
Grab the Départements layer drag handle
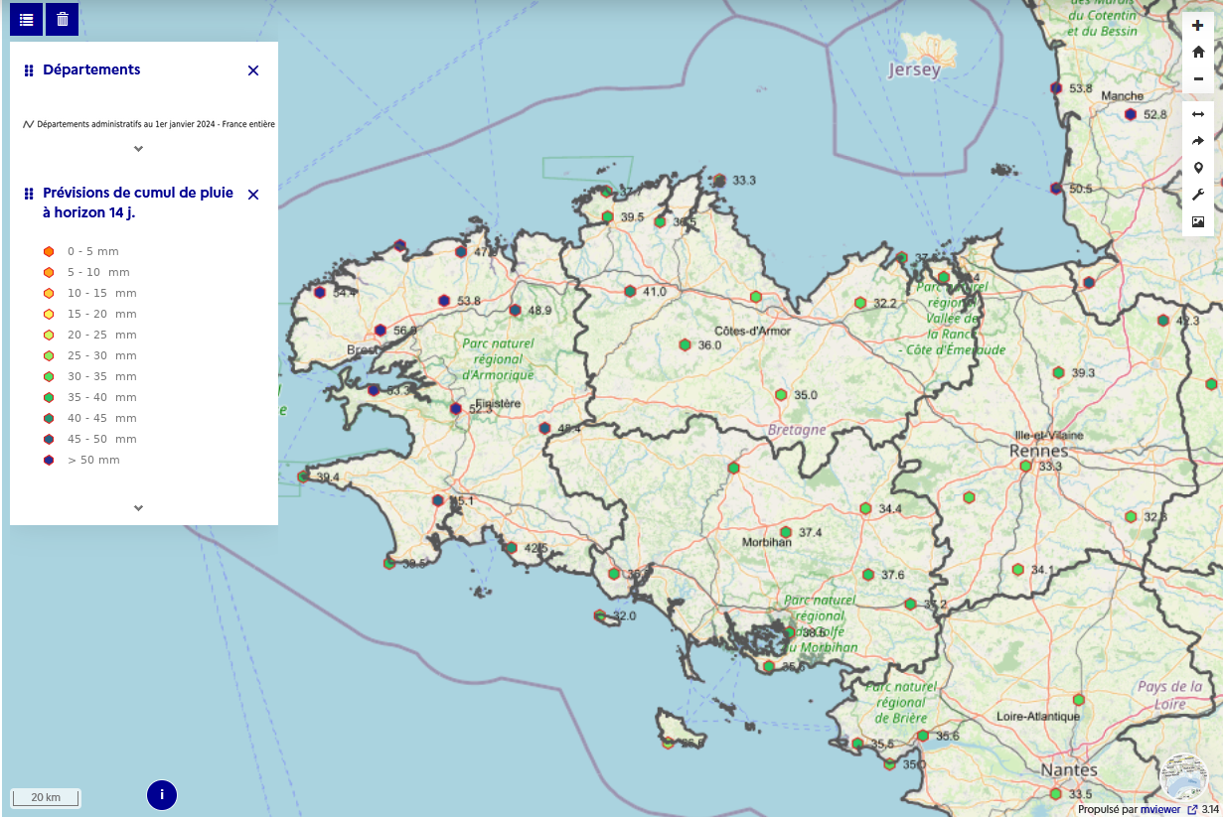(29, 70)
